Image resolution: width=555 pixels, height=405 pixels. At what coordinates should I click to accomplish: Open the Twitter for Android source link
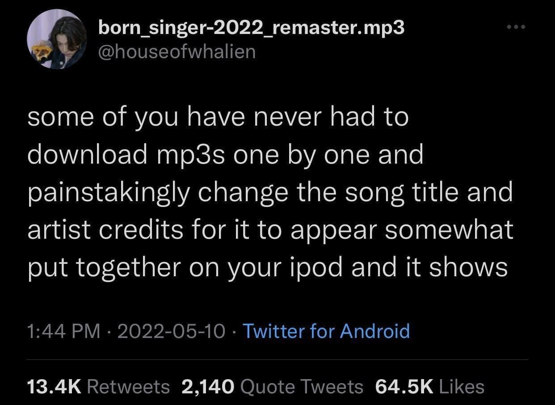[x=326, y=331]
